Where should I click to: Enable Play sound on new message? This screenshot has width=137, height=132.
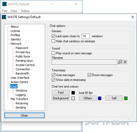click(53, 53)
